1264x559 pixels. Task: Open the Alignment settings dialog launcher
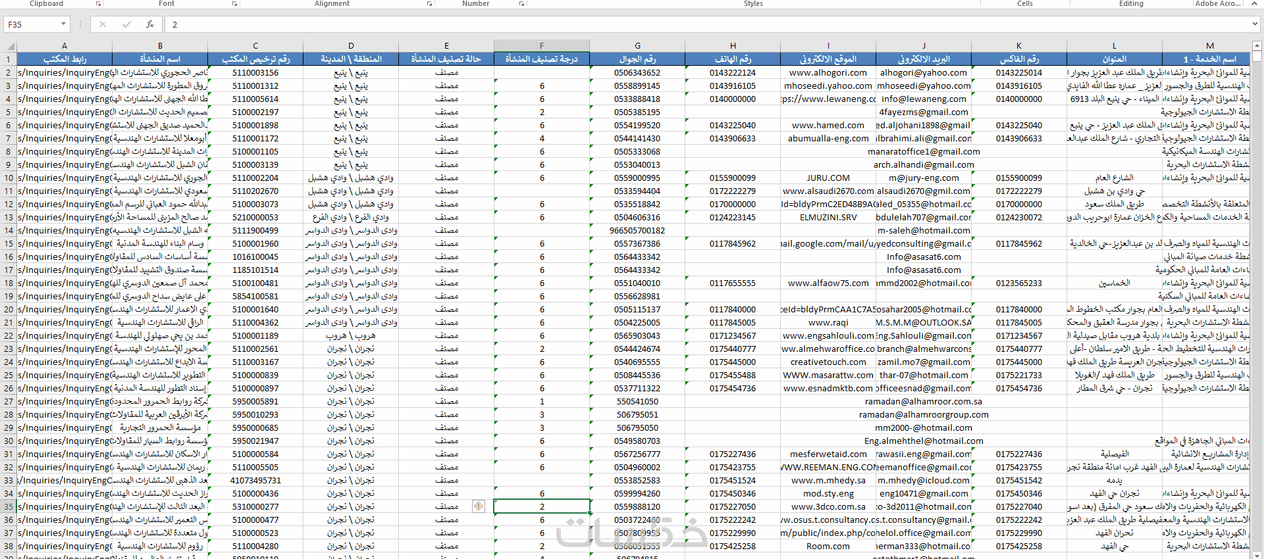click(x=429, y=4)
